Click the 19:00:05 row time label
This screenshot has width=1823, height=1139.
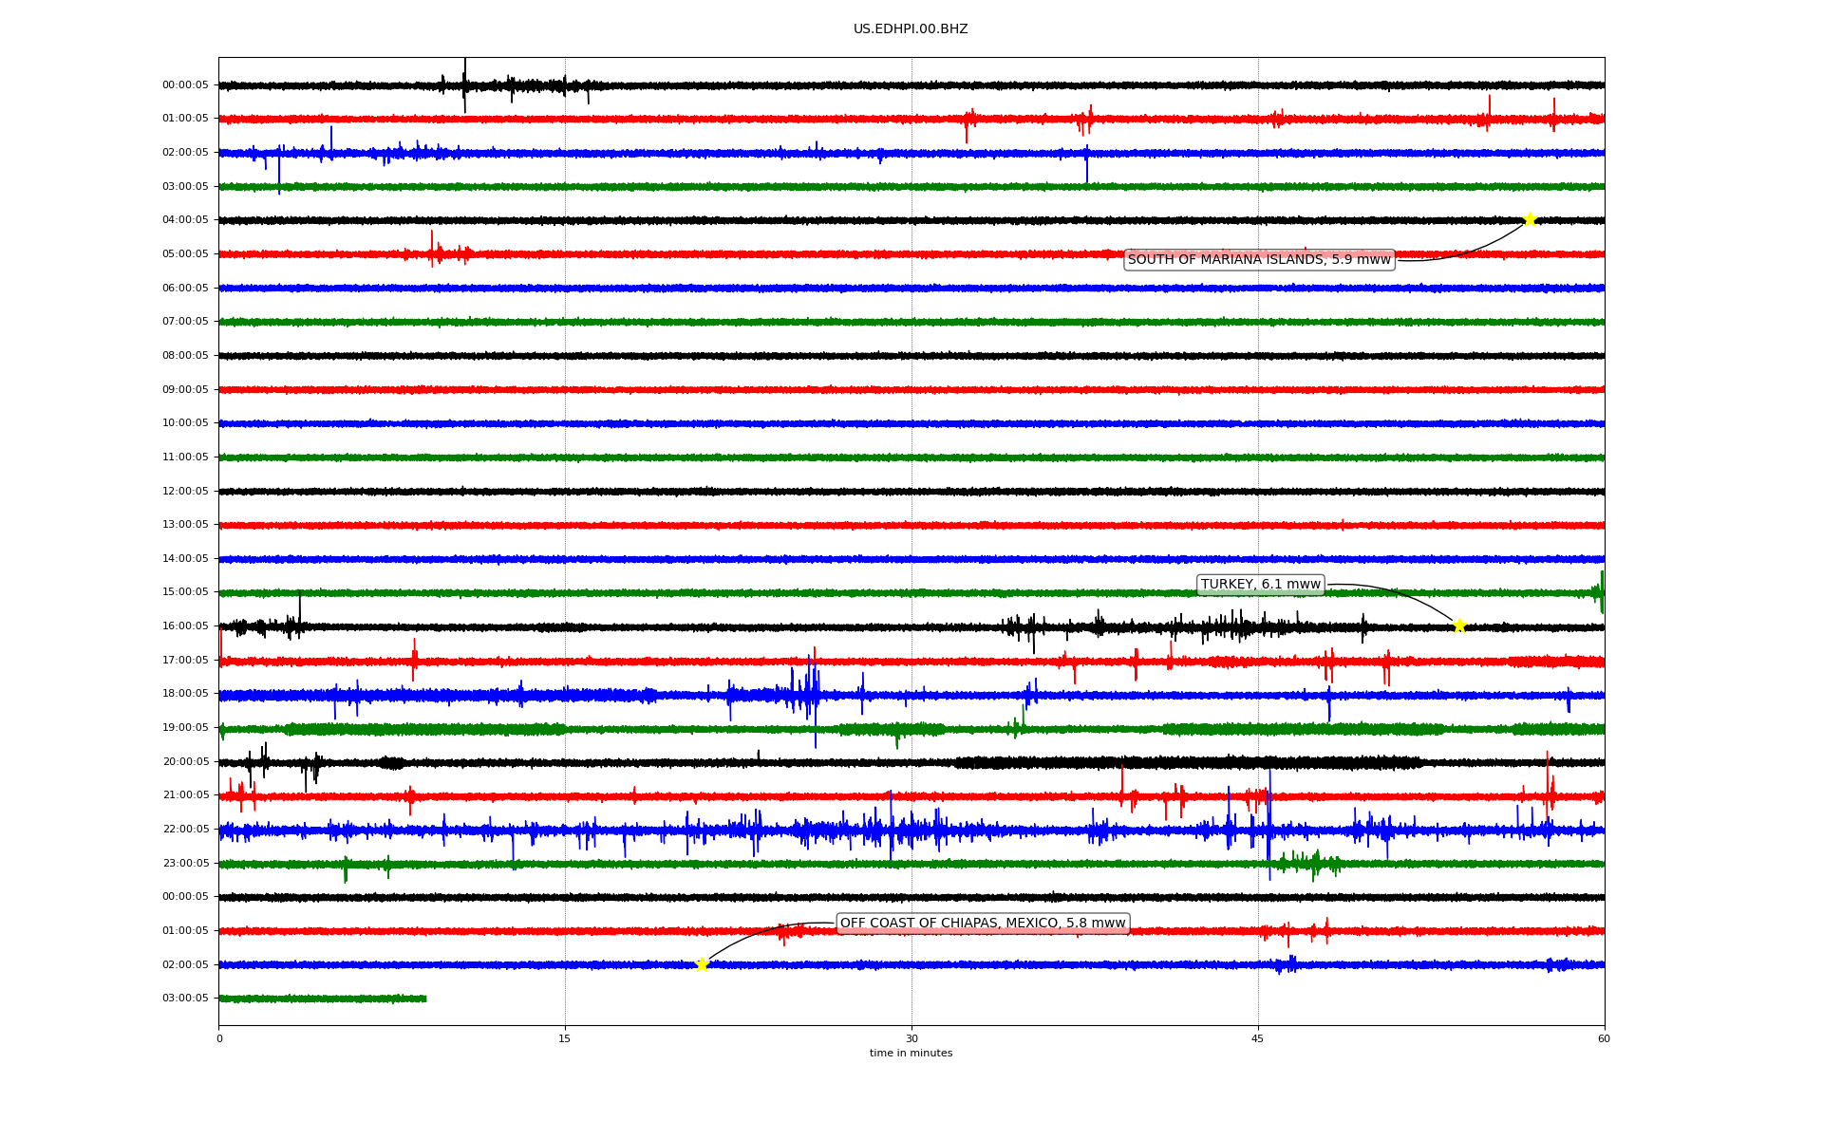point(185,728)
